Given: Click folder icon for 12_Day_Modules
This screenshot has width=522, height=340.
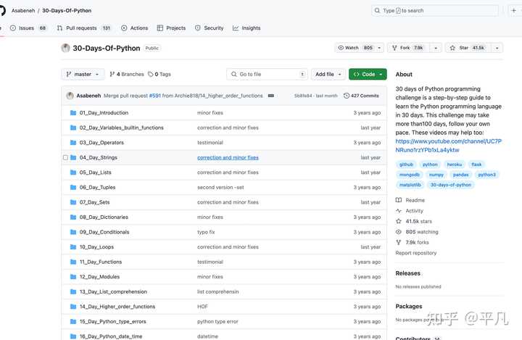Looking at the screenshot, I should [73, 277].
